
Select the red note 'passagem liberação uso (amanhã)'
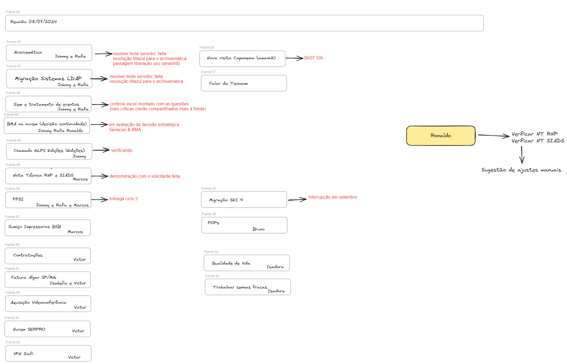(146, 64)
